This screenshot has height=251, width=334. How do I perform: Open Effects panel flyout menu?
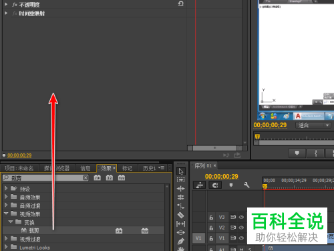coord(161,167)
